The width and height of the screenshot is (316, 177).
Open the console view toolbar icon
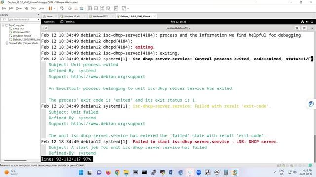point(116,8)
